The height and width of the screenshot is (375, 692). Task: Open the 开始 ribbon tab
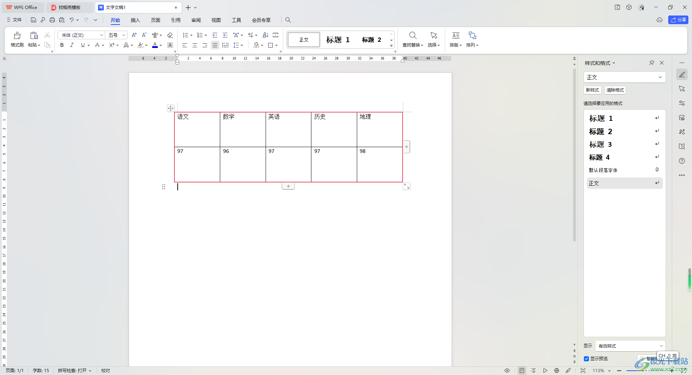pos(115,20)
